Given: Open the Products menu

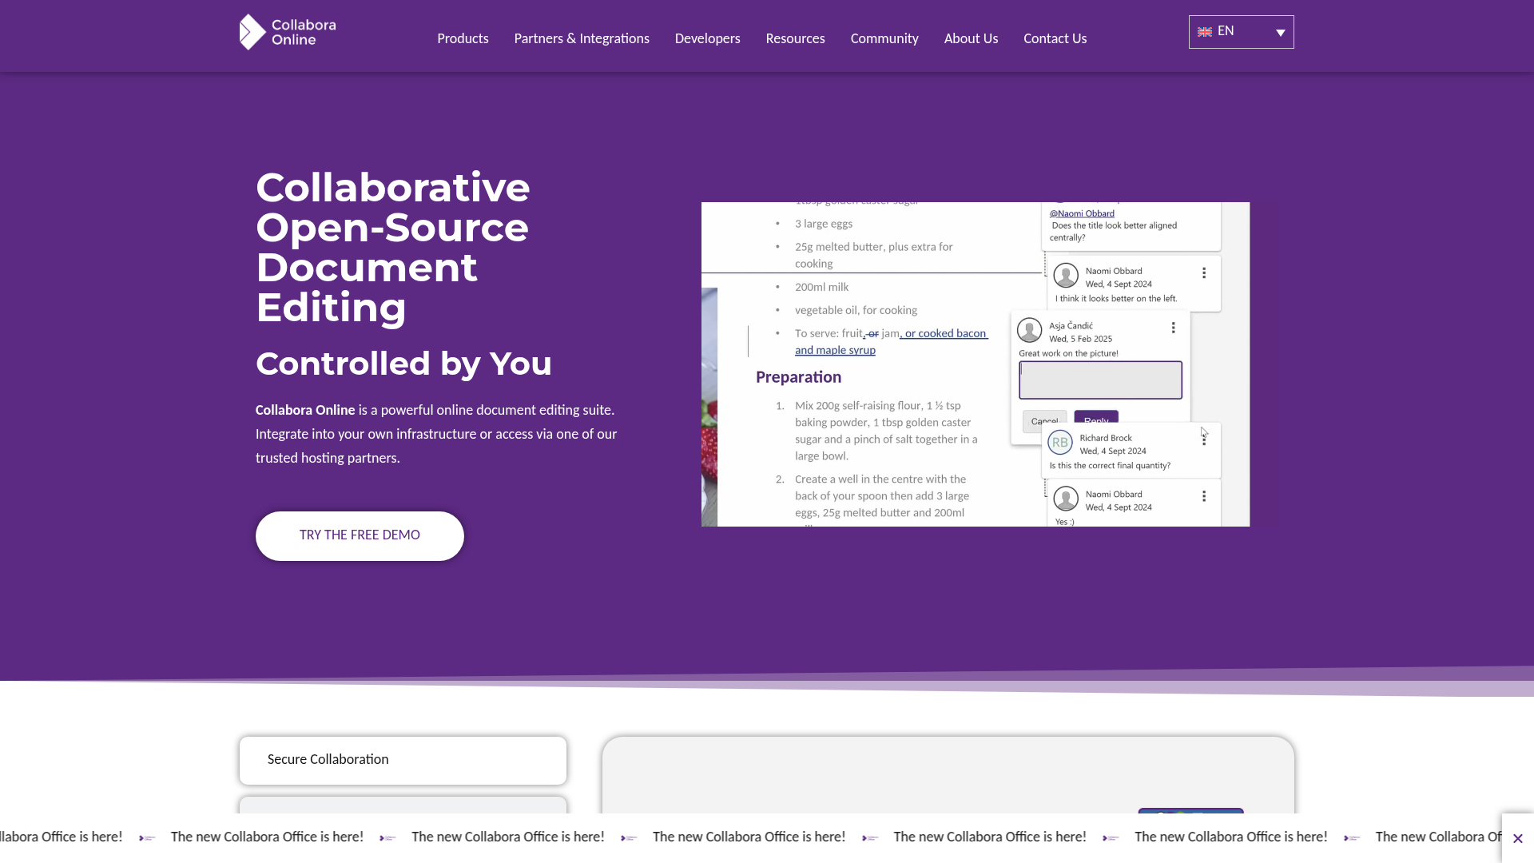Looking at the screenshot, I should [x=463, y=38].
